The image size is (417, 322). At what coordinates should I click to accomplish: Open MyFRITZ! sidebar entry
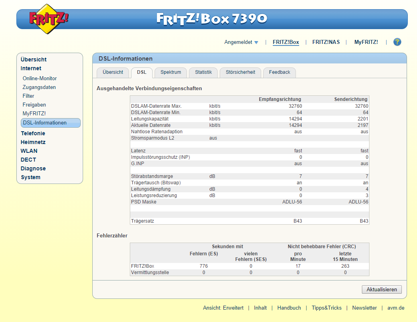[x=34, y=113]
